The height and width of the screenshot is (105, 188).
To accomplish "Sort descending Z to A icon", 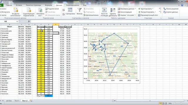I will tap(63, 14).
